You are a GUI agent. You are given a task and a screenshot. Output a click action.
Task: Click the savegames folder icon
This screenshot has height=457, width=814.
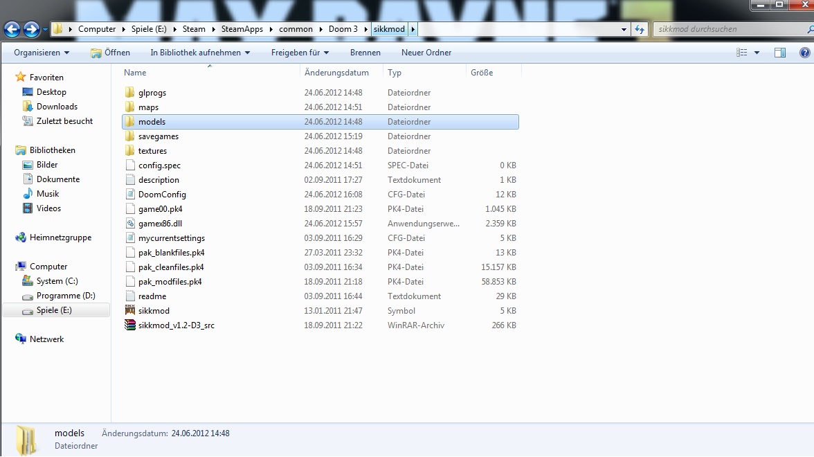pos(130,136)
